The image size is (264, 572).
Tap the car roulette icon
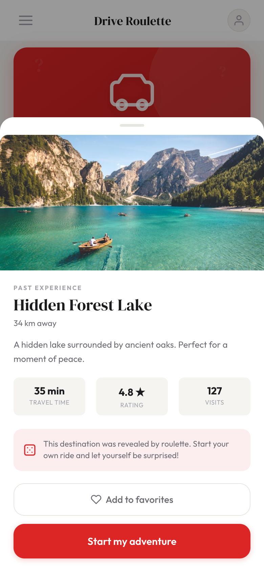pos(132,92)
